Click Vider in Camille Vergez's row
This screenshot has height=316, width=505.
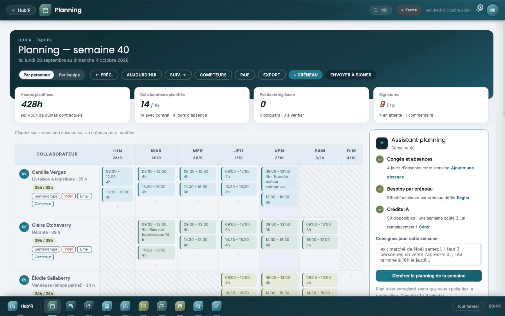point(68,196)
